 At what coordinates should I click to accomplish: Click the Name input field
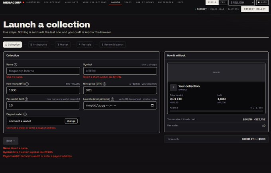pos(43,71)
